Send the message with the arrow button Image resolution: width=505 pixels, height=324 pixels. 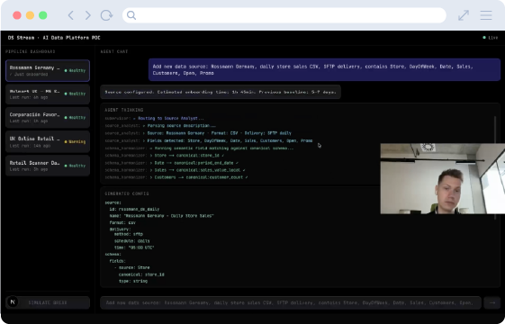[x=492, y=302]
